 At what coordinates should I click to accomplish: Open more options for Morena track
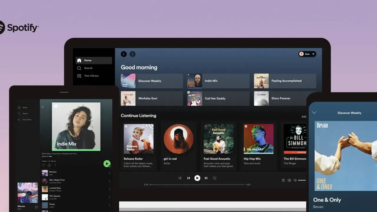(110, 173)
